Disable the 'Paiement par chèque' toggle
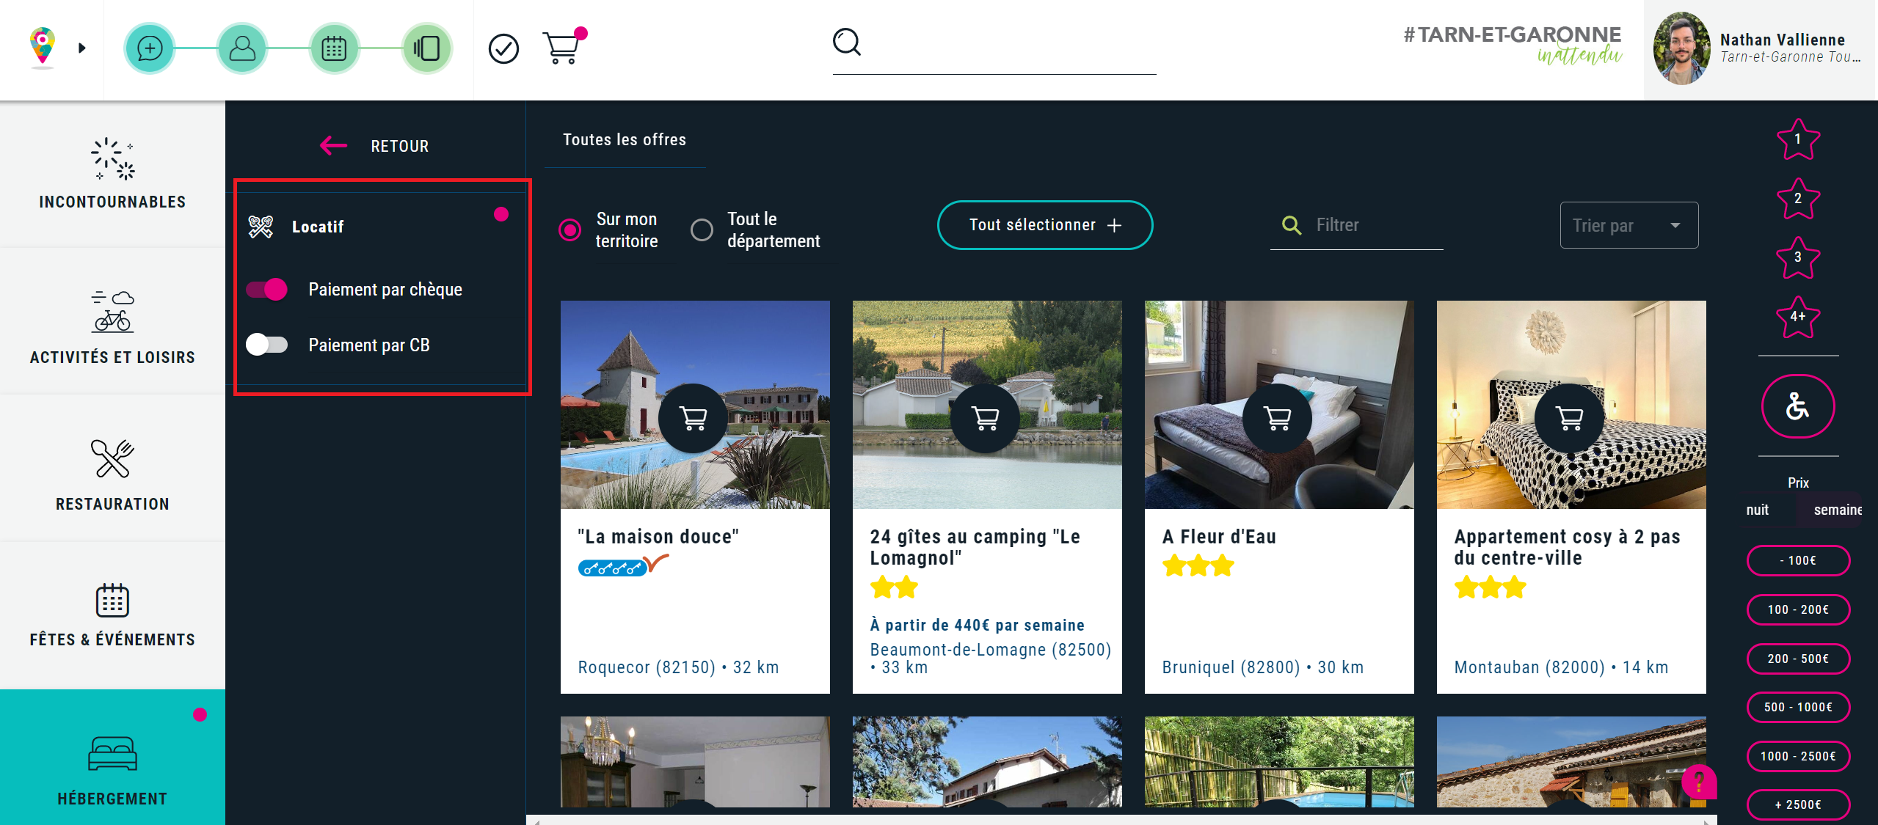This screenshot has height=825, width=1878. pyautogui.click(x=268, y=289)
